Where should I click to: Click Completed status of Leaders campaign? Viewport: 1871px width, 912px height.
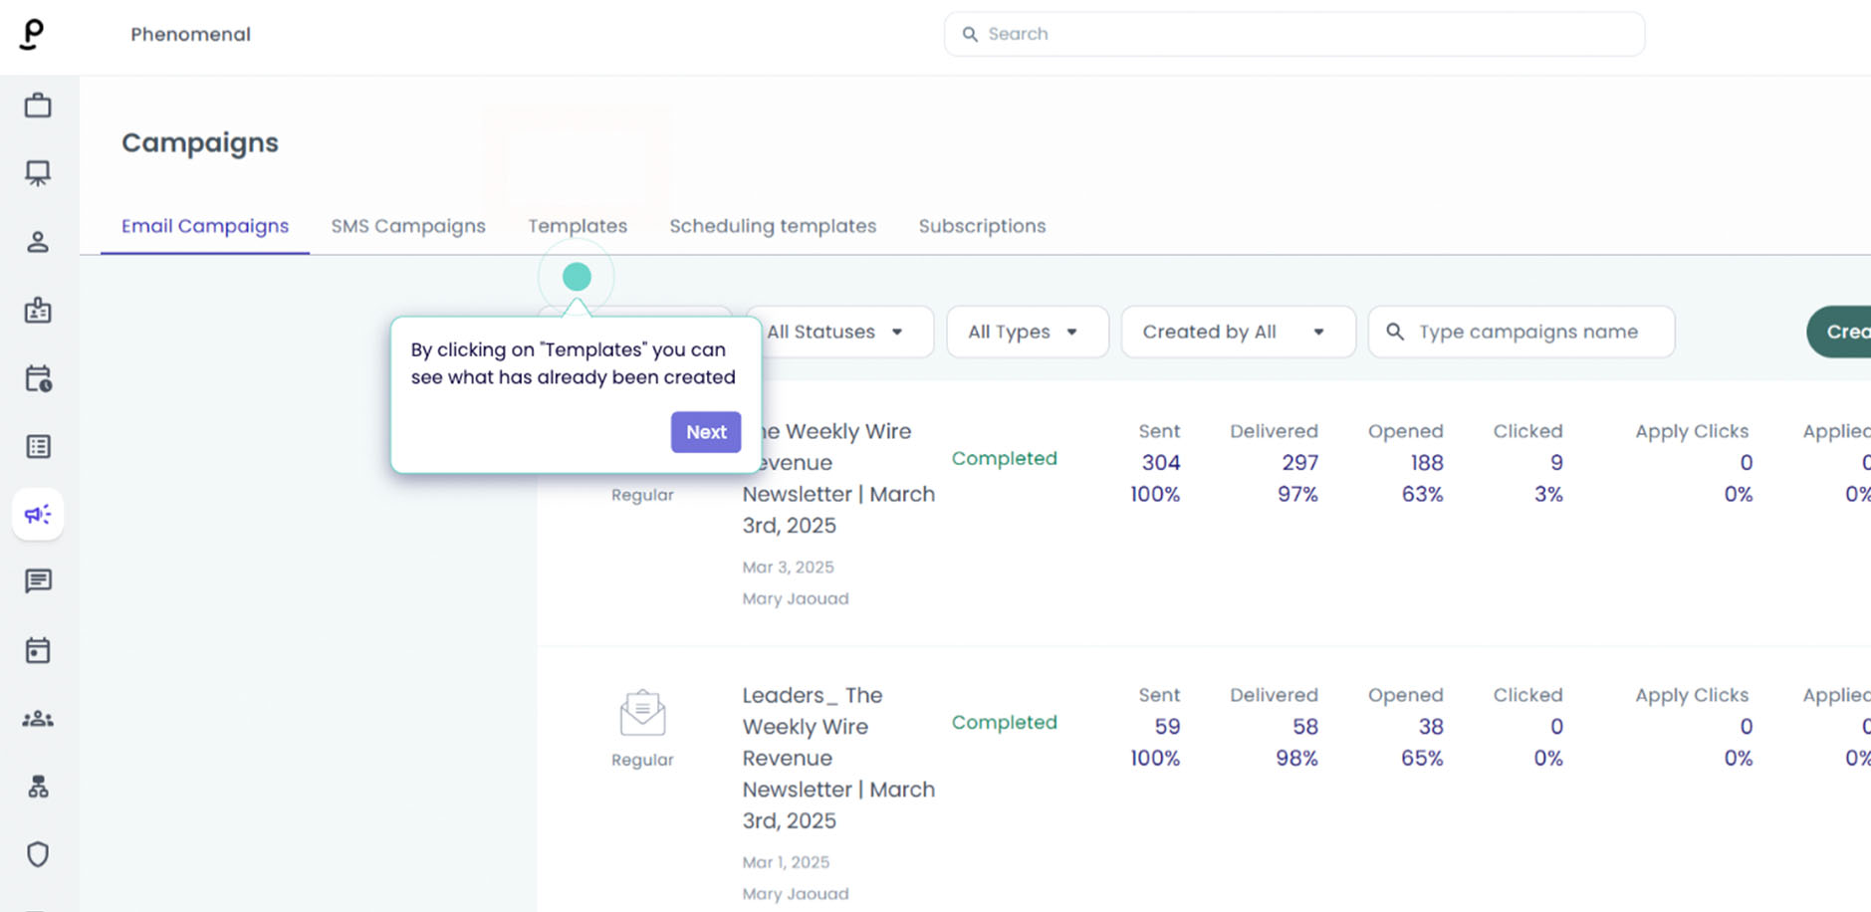[x=1004, y=723]
